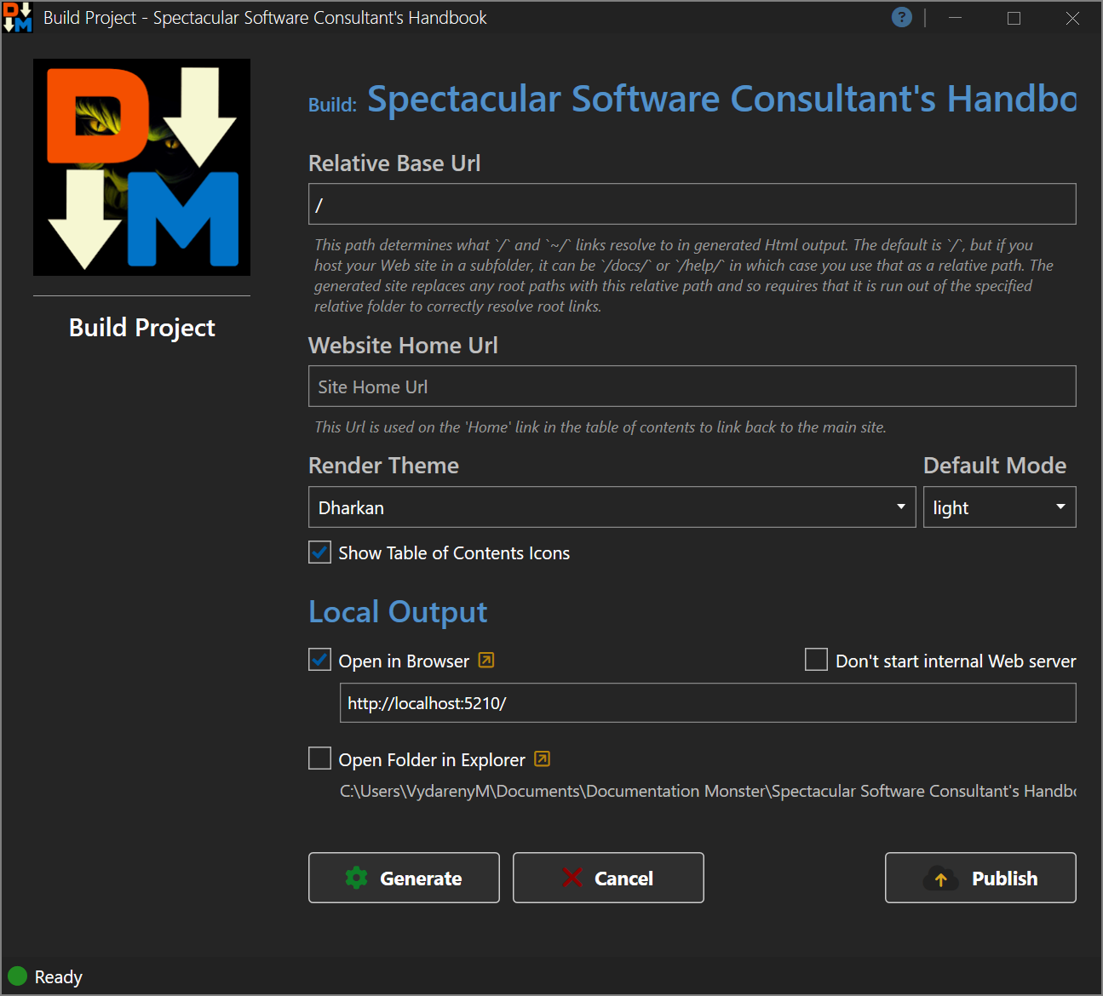Maximize the Build Project window
1103x996 pixels.
click(x=1014, y=18)
